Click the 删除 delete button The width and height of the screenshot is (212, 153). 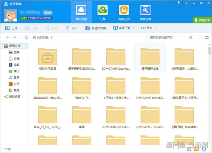click(x=71, y=28)
